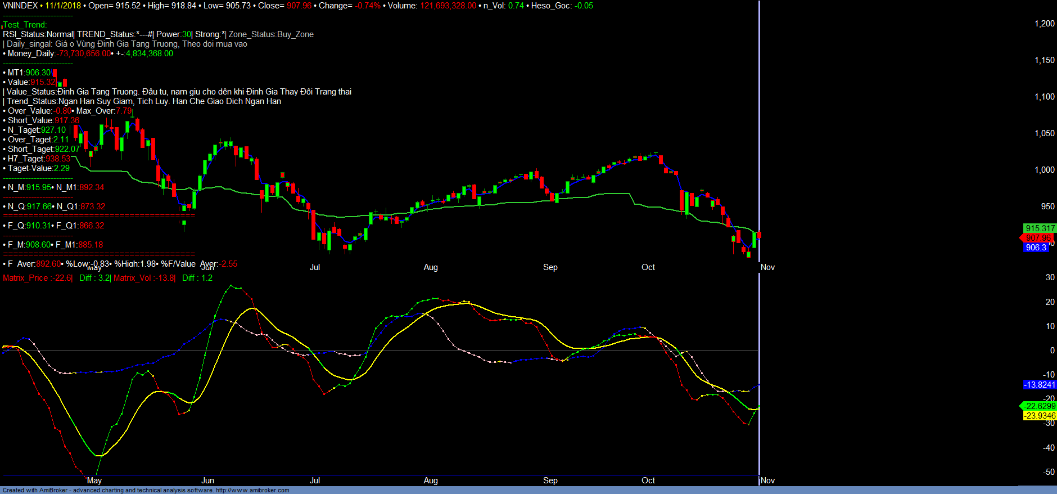Click the Zone_Status:Buy_Zone text
Image resolution: width=1057 pixels, height=494 pixels.
pos(271,34)
